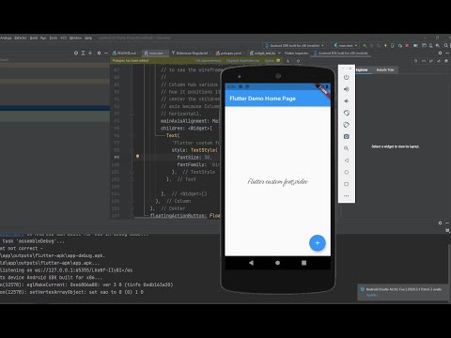Click the project panel settings gear icon
Screen dimensions: 451x338
pos(99,54)
